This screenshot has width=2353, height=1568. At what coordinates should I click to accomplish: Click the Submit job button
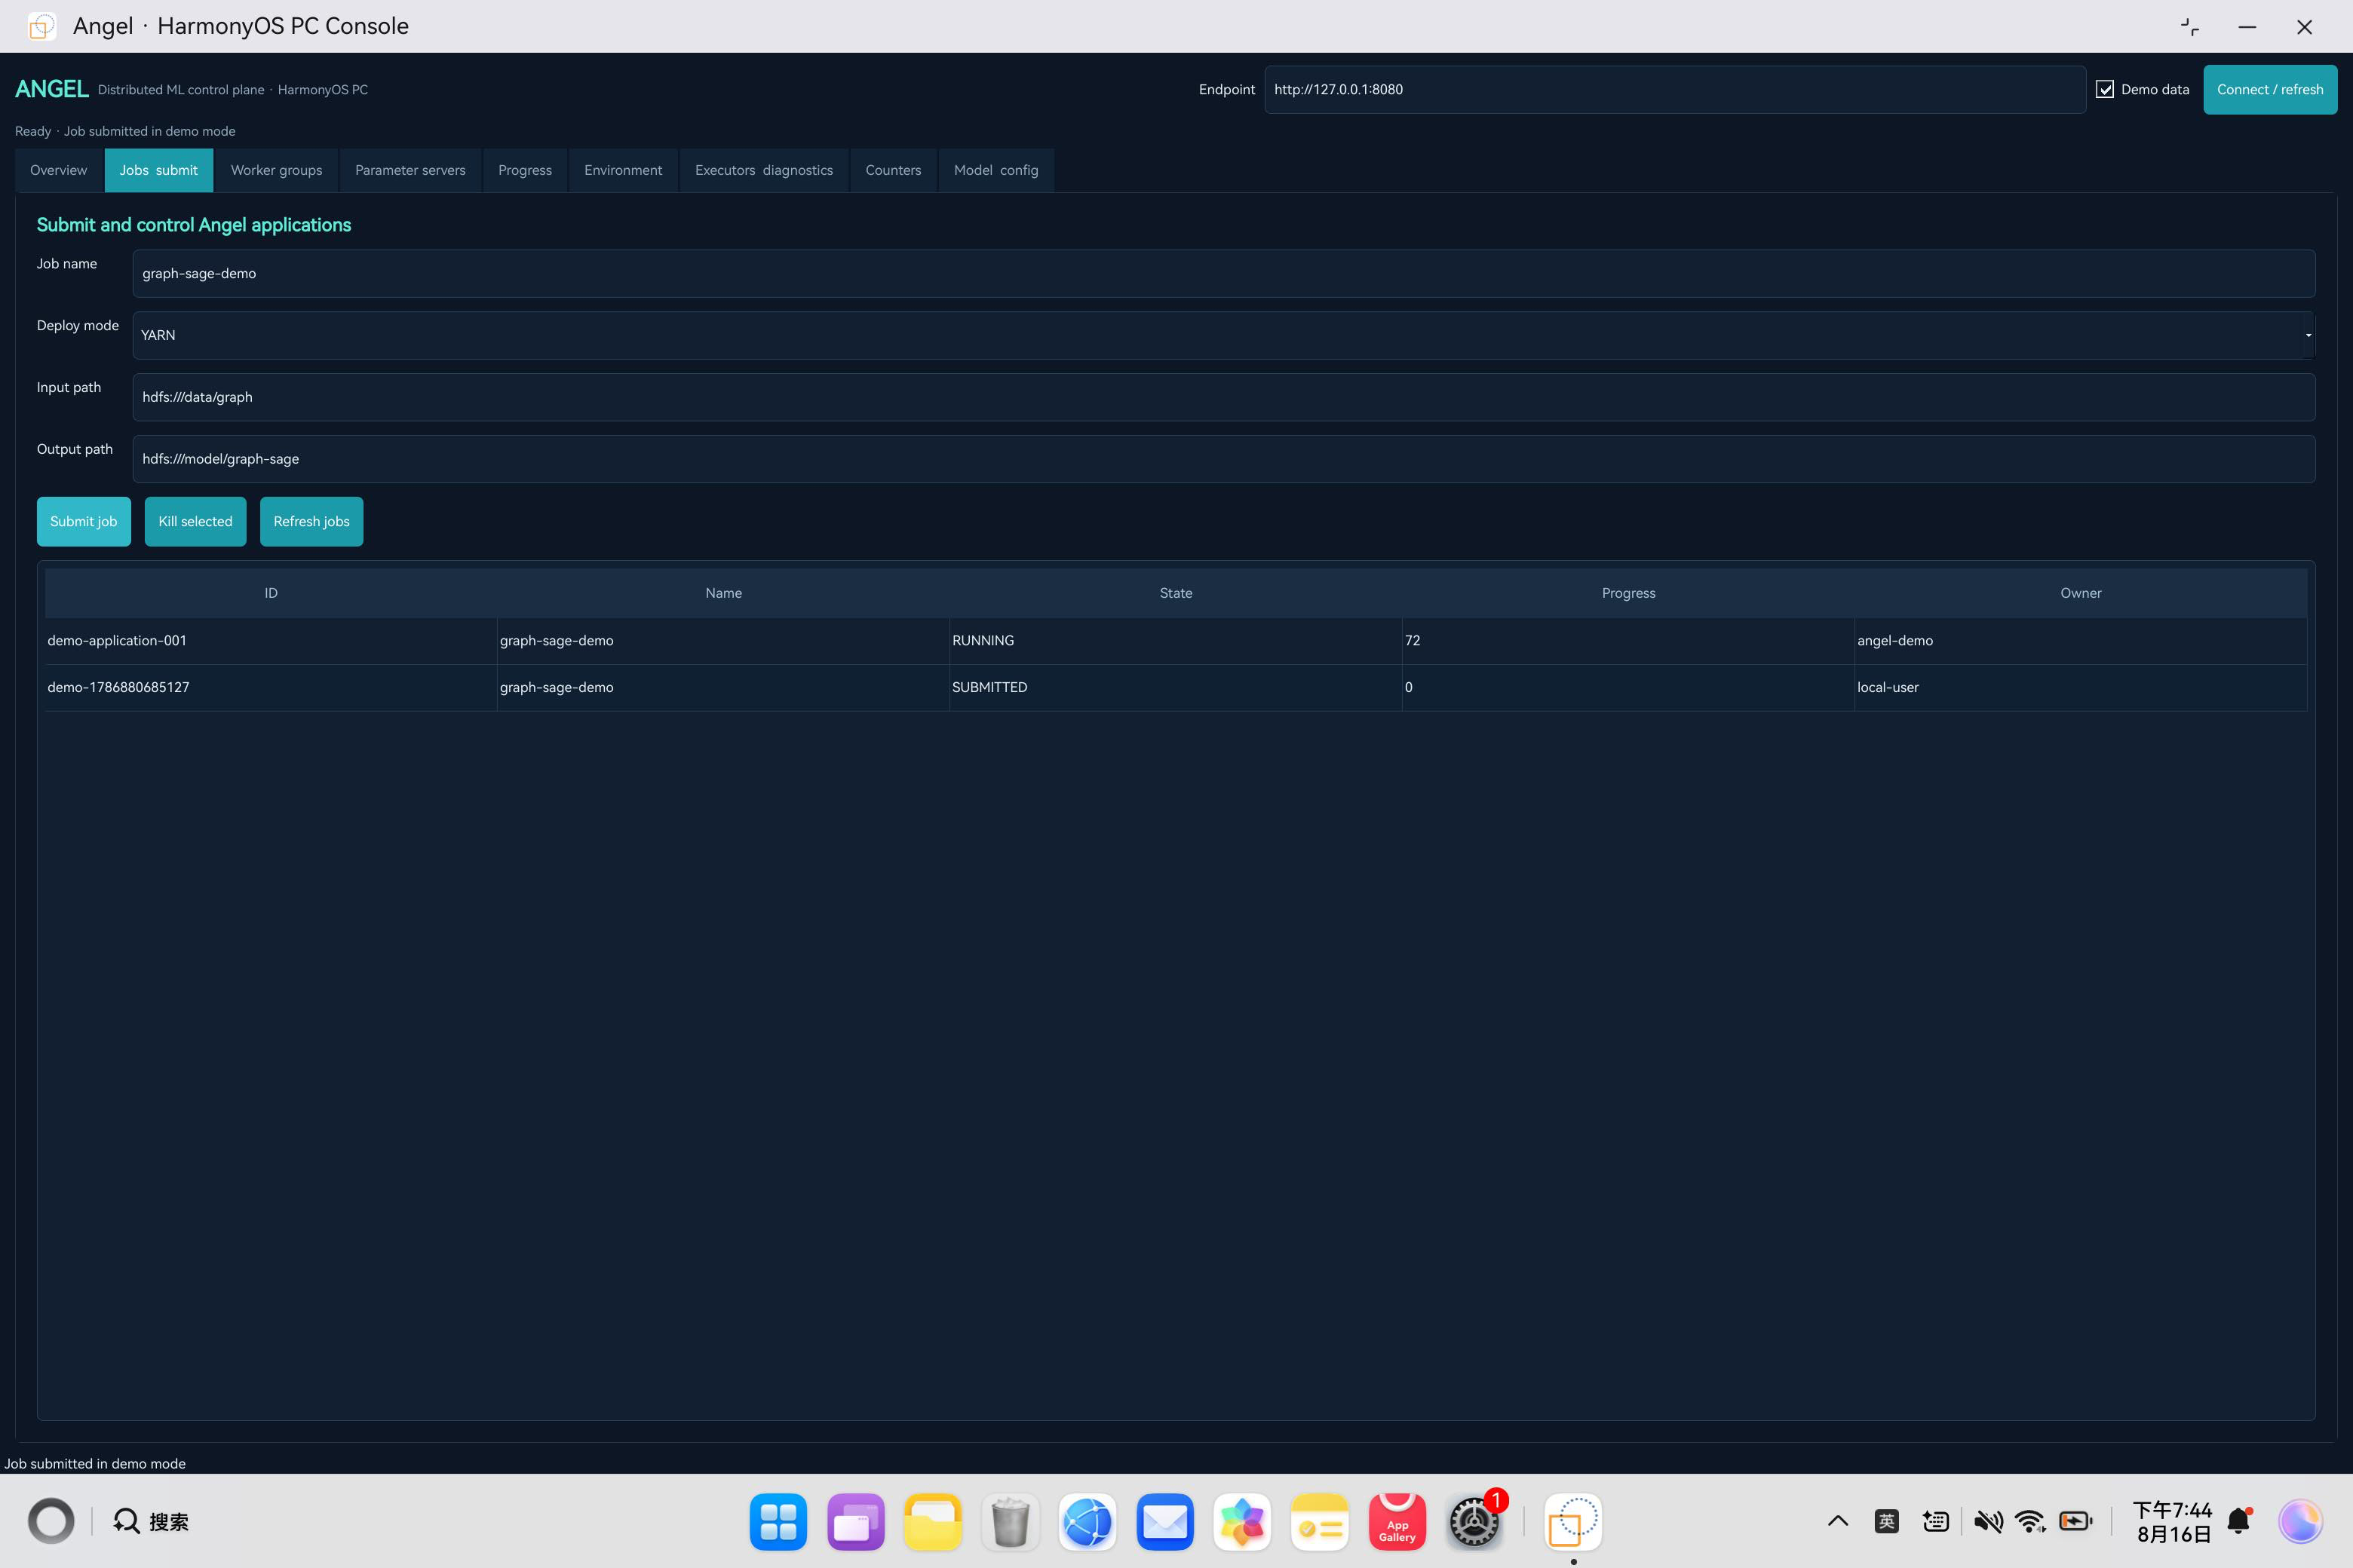[x=84, y=522]
